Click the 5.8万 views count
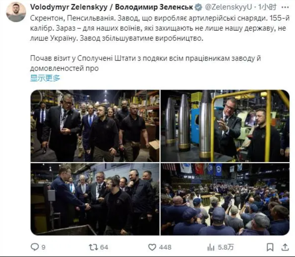Screen dimensions: 295x257 (226, 247)
